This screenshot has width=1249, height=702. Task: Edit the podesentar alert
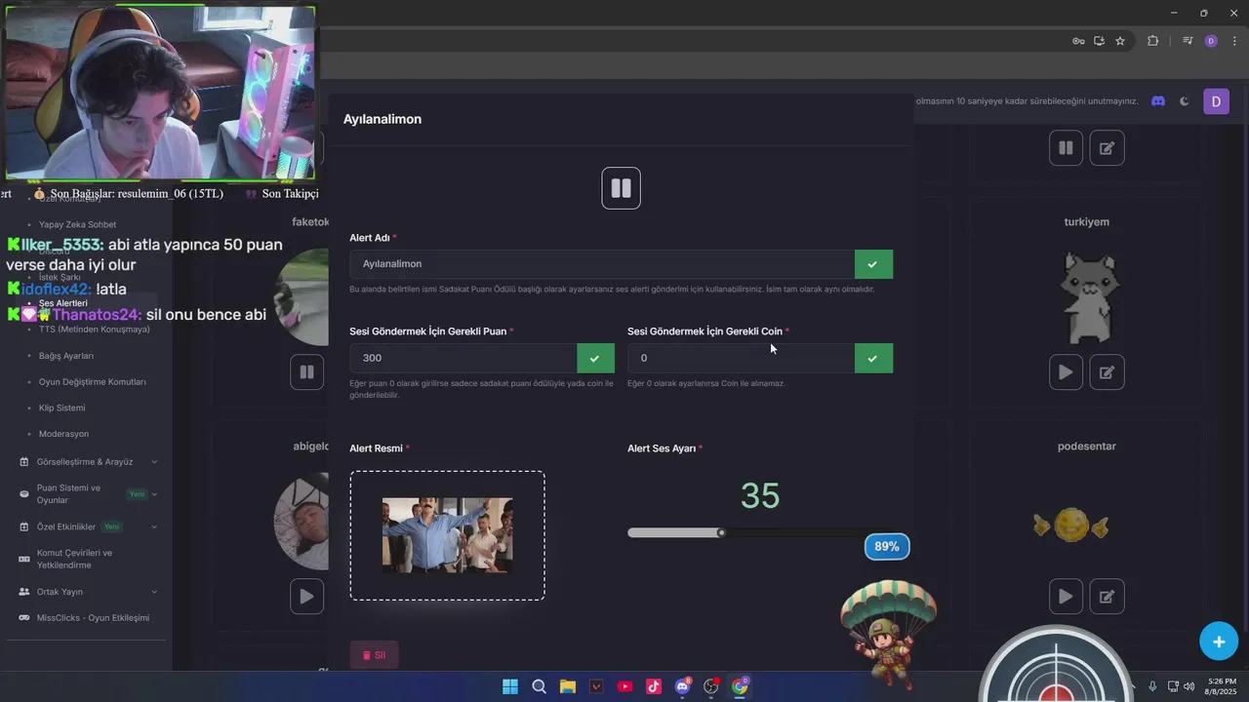tap(1107, 596)
